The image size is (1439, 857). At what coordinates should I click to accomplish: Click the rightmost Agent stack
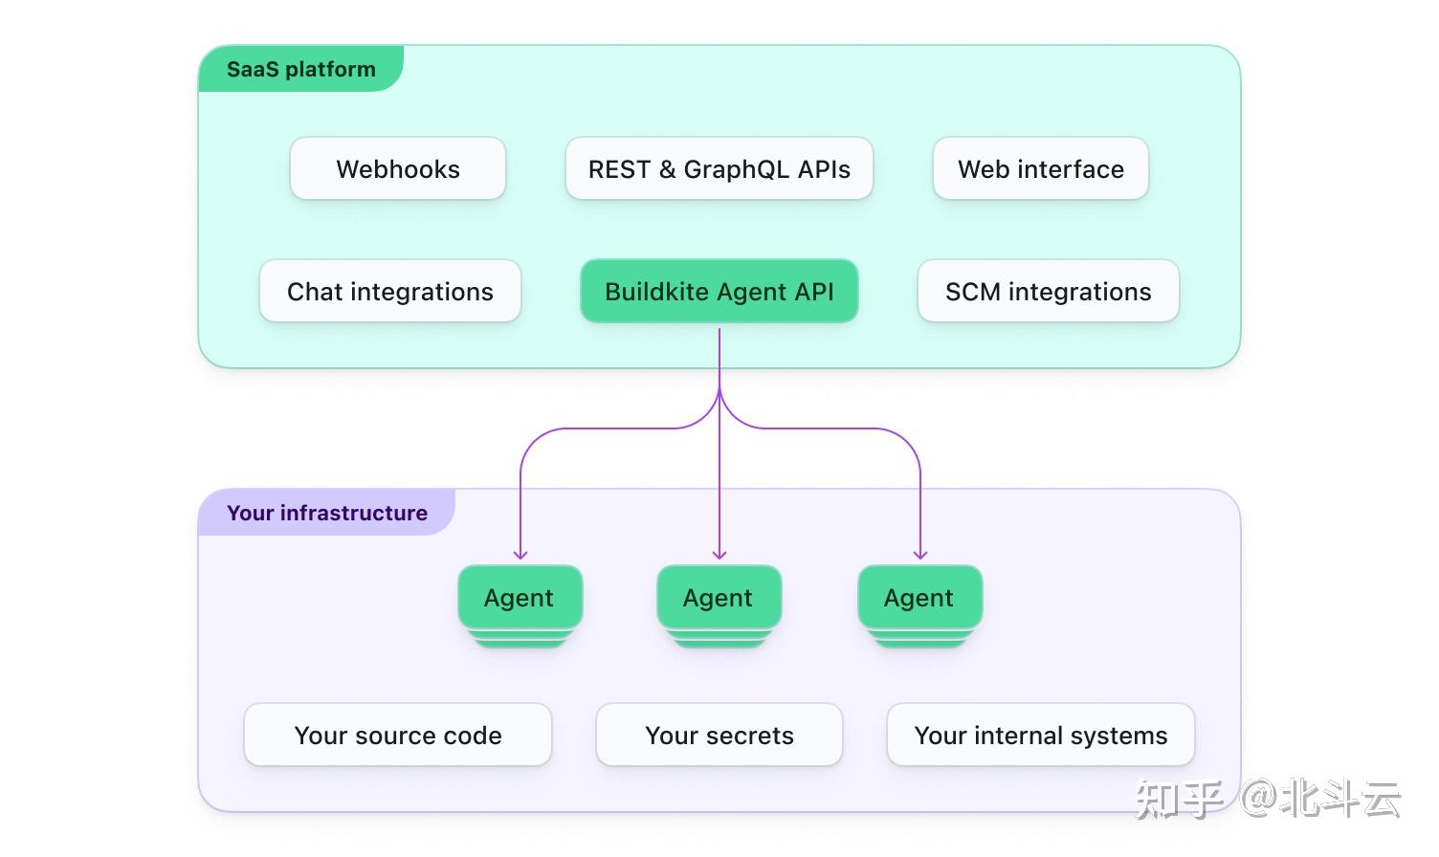pos(920,606)
